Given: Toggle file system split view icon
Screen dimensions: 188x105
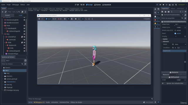Looking at the screenshot, I should 26,61.
